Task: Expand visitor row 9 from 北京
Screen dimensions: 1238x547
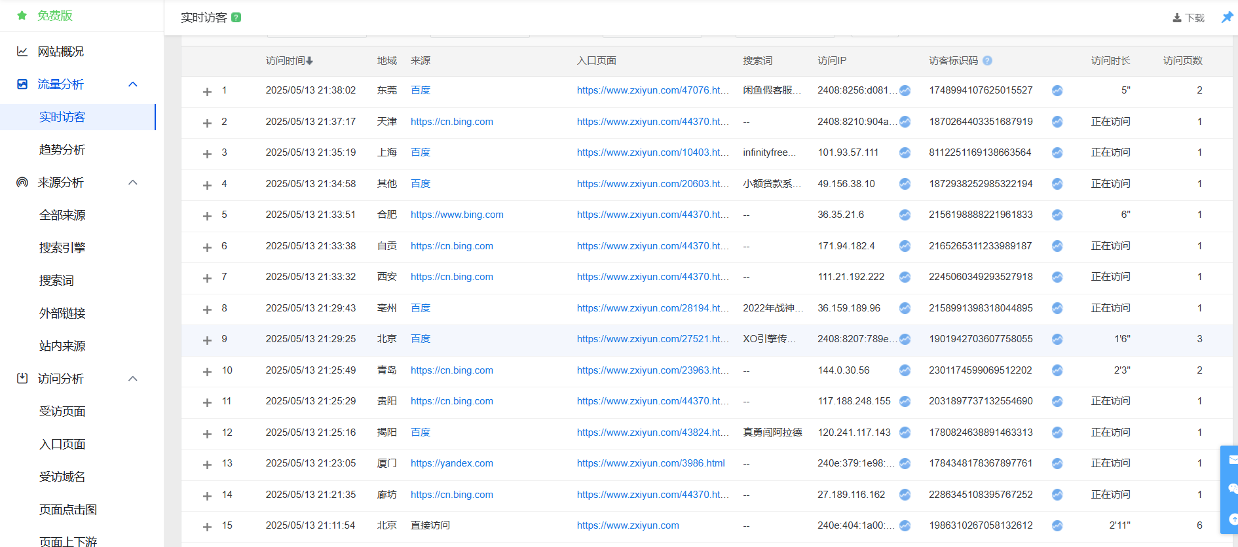Action: [x=207, y=340]
